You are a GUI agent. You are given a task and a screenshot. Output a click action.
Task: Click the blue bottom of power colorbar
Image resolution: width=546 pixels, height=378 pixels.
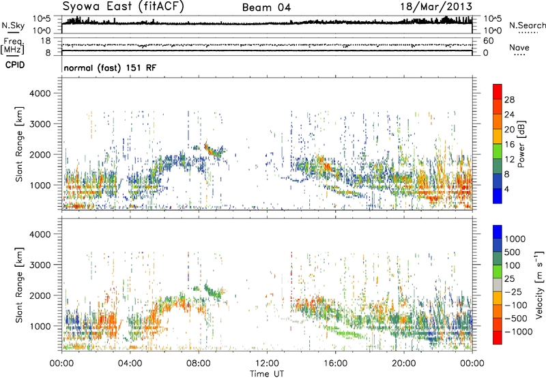pos(498,196)
